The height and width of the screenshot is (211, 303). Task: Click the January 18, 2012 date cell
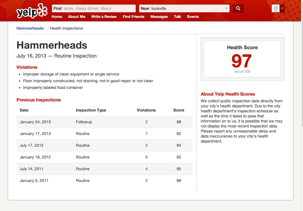tap(35, 157)
